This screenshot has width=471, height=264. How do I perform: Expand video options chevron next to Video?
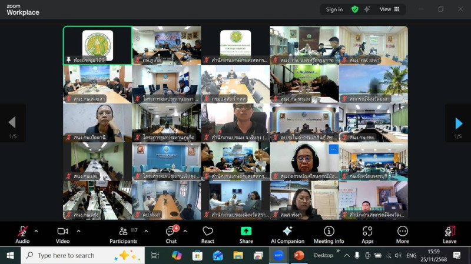point(78,231)
